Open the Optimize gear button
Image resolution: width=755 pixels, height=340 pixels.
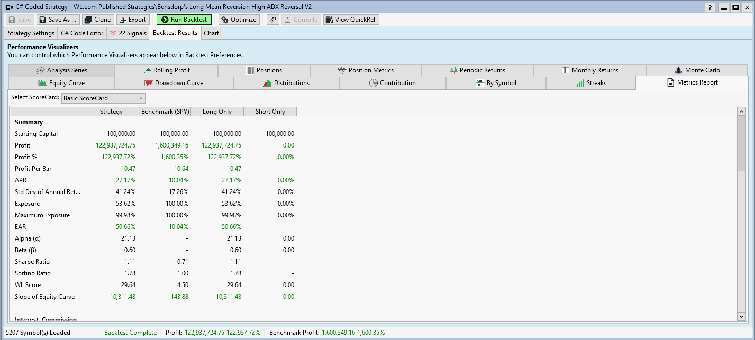239,20
